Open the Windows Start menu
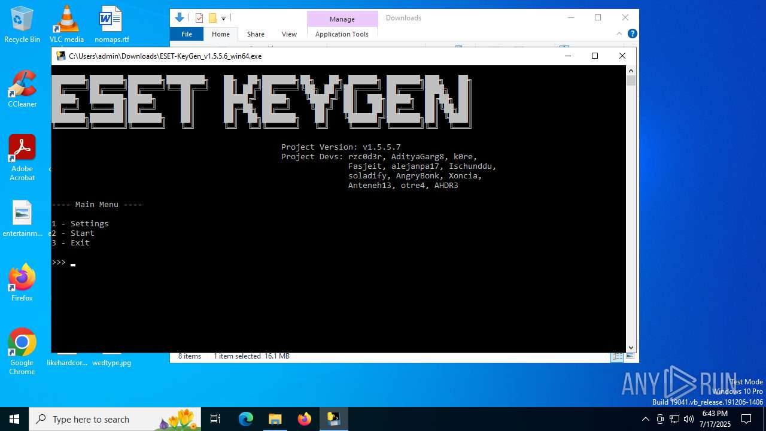The height and width of the screenshot is (431, 766). [x=14, y=419]
